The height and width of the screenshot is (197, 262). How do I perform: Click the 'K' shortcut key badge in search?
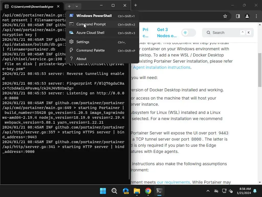click(249, 33)
